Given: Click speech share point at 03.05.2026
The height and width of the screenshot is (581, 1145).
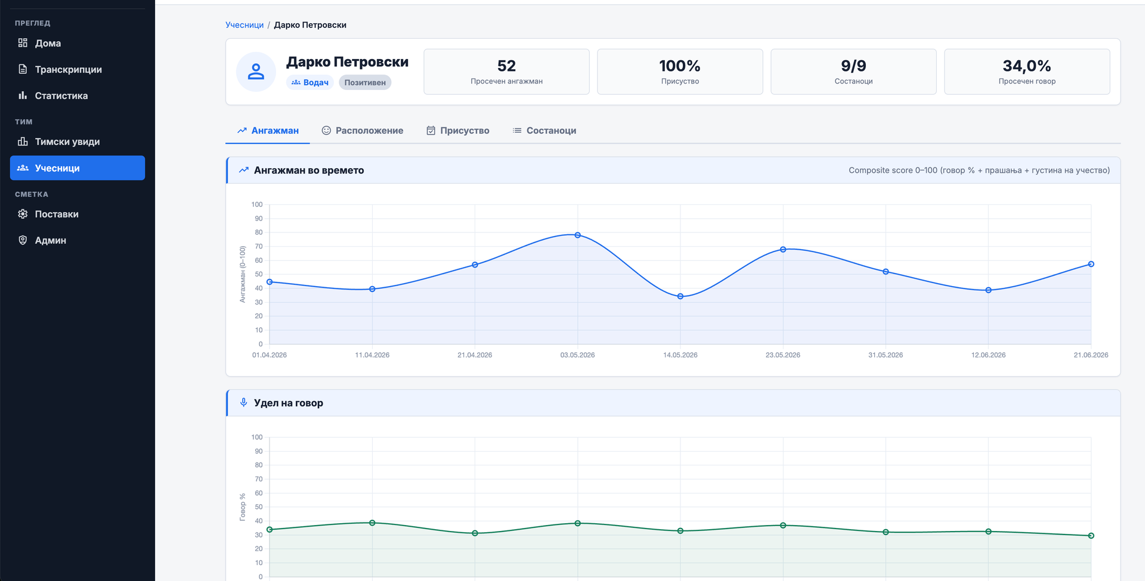Looking at the screenshot, I should click(x=577, y=523).
